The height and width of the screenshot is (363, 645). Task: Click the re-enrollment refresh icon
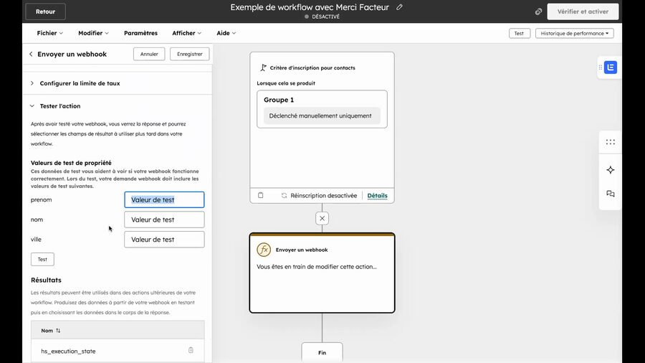pyautogui.click(x=284, y=196)
